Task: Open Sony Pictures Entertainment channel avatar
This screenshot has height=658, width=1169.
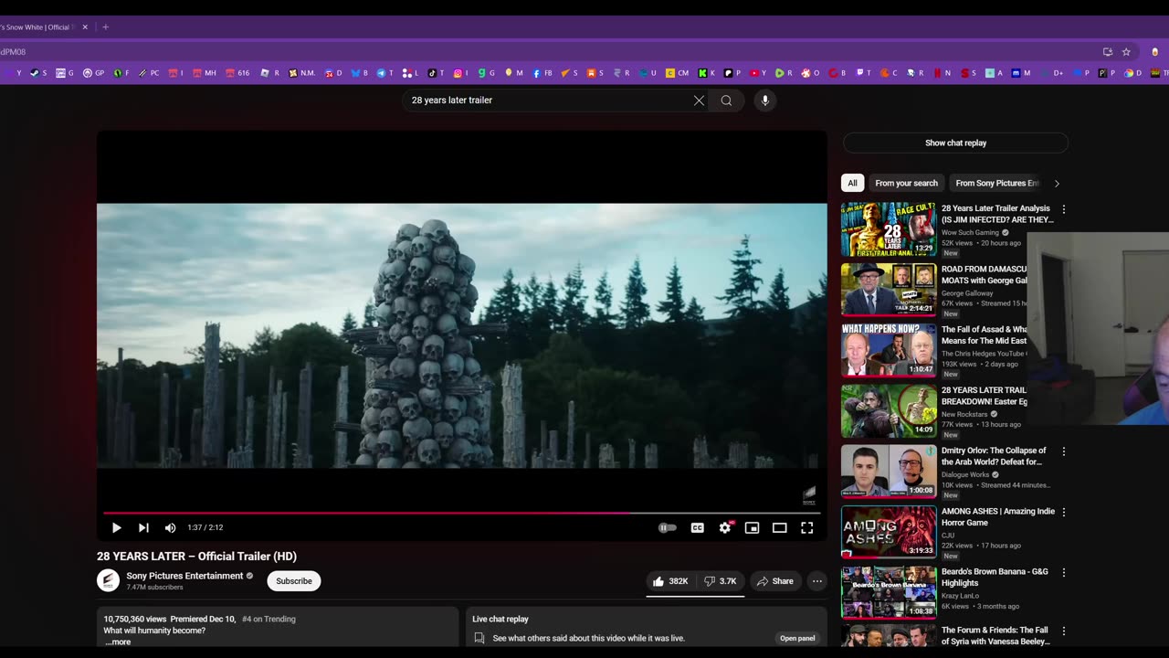Action: (x=108, y=580)
